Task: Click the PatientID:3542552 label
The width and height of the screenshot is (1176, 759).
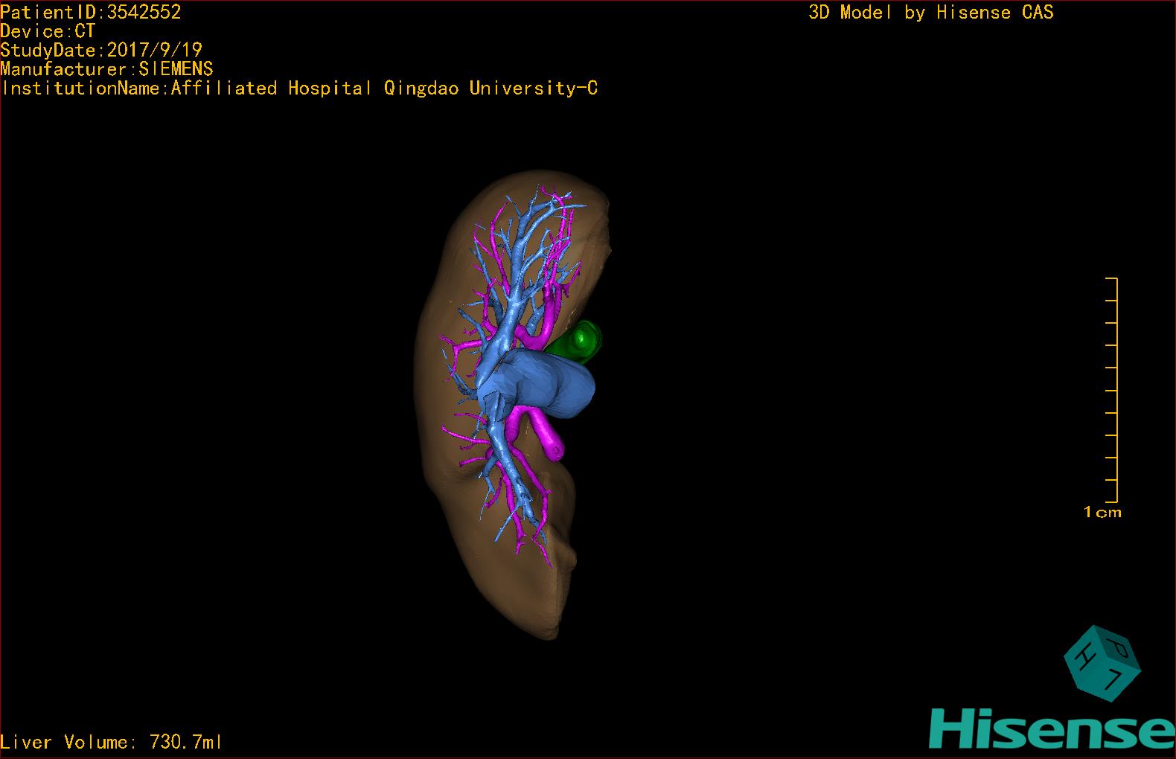Action: [91, 12]
